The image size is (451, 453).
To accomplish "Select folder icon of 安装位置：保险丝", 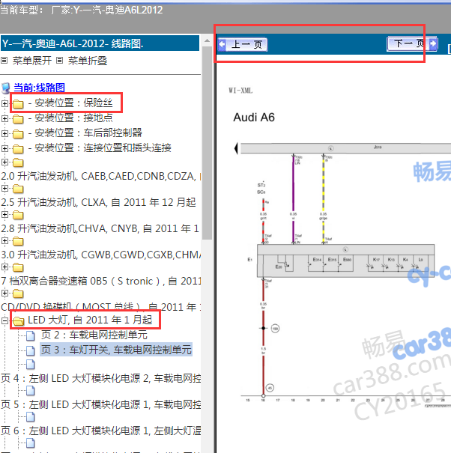I will click(18, 104).
